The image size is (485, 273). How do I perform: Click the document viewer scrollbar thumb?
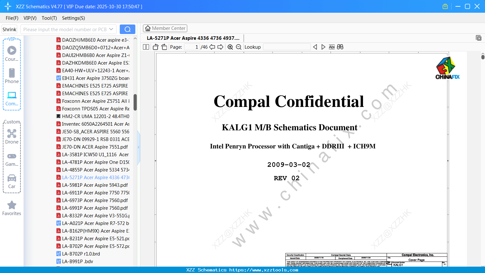(483, 57)
